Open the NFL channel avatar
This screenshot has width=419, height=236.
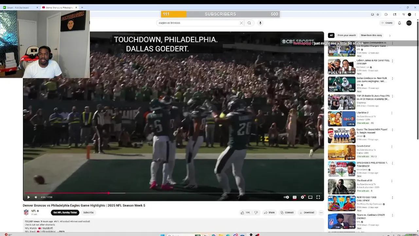pos(26,212)
